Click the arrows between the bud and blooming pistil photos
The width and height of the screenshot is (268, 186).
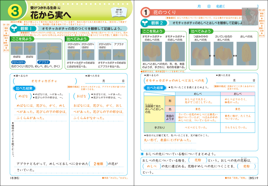pos(212,56)
